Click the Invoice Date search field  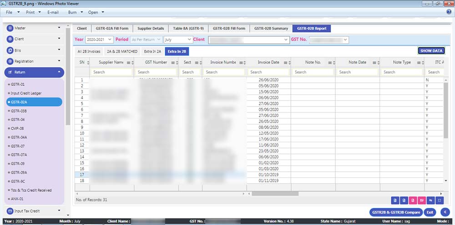click(268, 72)
